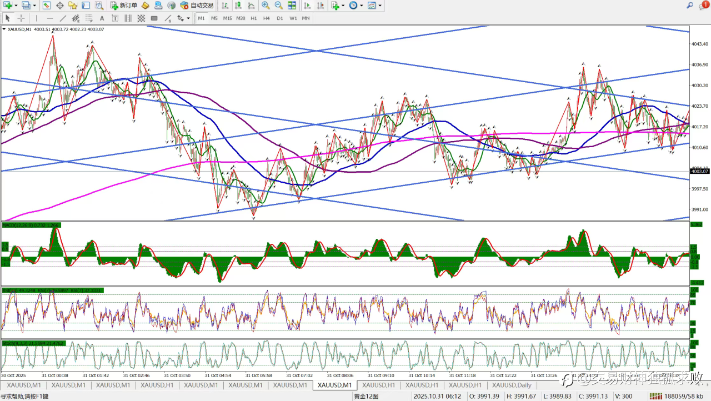Select the crosshair cursor tool
Image resolution: width=711 pixels, height=401 pixels.
coord(21,18)
